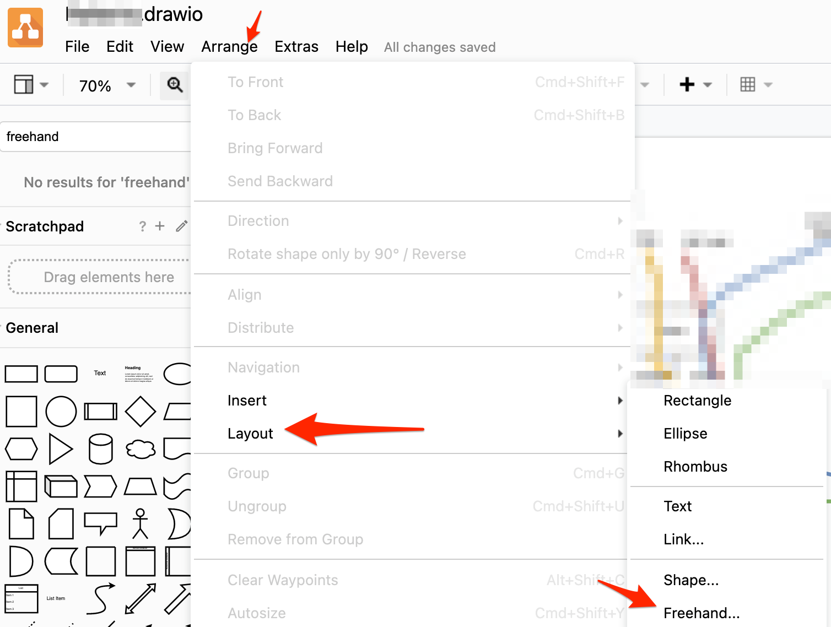This screenshot has width=831, height=627.
Task: Click the drawio logo icon
Action: pyautogui.click(x=25, y=28)
